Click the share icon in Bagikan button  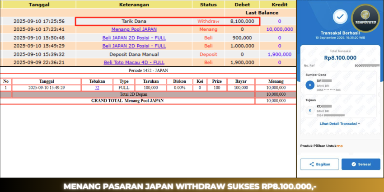[x=312, y=164]
